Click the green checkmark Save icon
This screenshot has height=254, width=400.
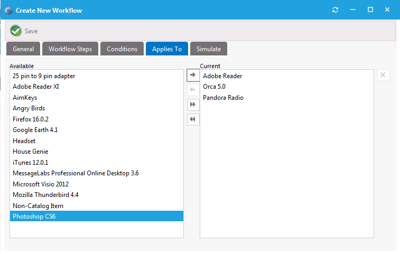coord(16,31)
